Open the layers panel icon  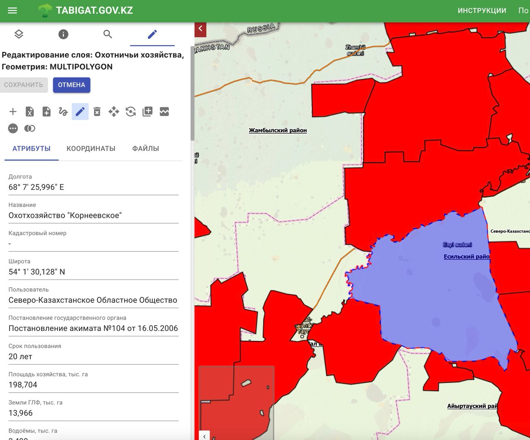pos(19,34)
